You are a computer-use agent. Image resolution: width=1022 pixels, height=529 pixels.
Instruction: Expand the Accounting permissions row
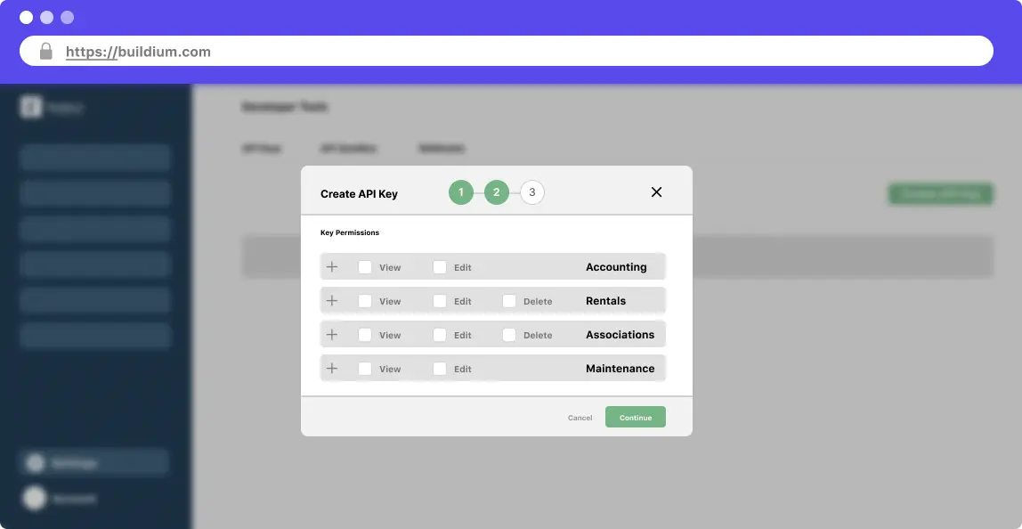[332, 267]
